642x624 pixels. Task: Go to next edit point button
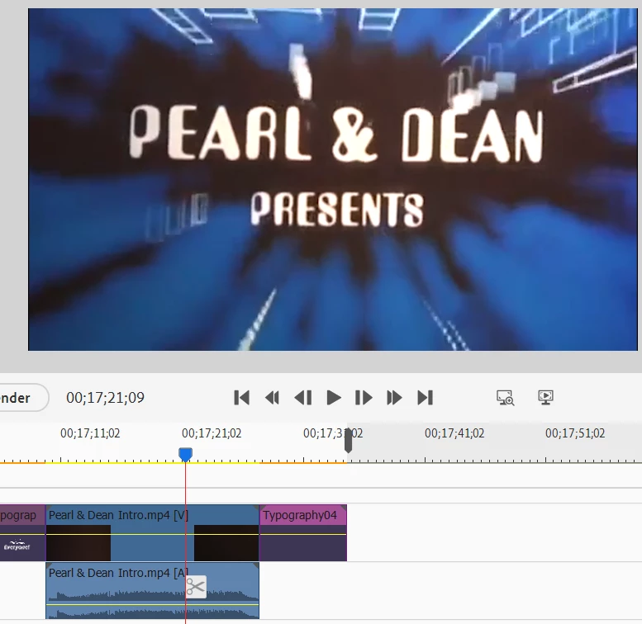tap(425, 398)
